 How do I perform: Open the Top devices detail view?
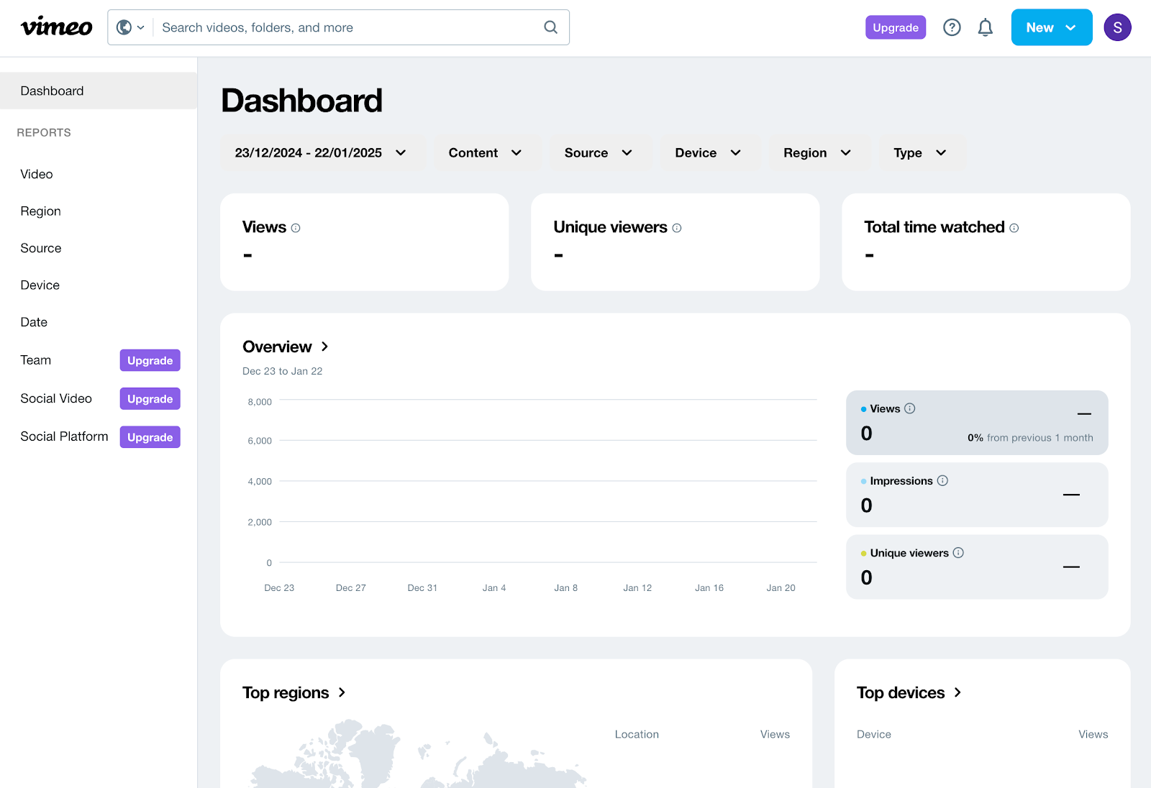[x=909, y=692]
